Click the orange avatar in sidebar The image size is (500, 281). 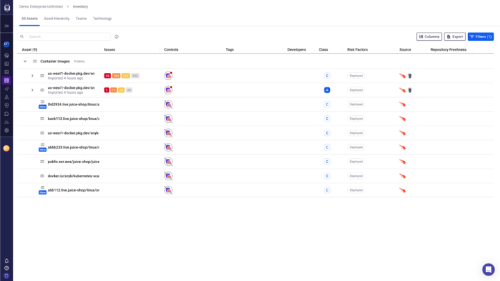click(6, 148)
